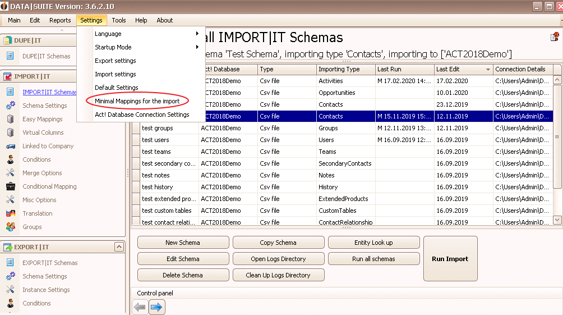Open the Main menu
The image size is (563, 315).
pos(14,20)
